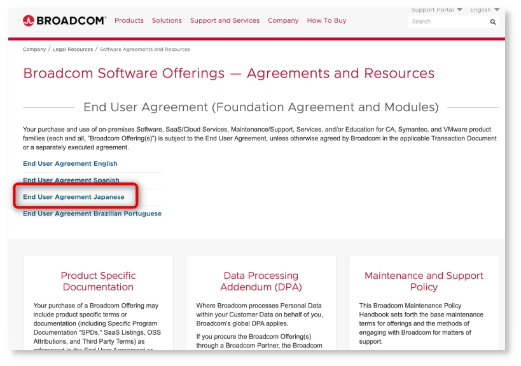
Task: Open End User Agreement English
Action: (x=70, y=164)
